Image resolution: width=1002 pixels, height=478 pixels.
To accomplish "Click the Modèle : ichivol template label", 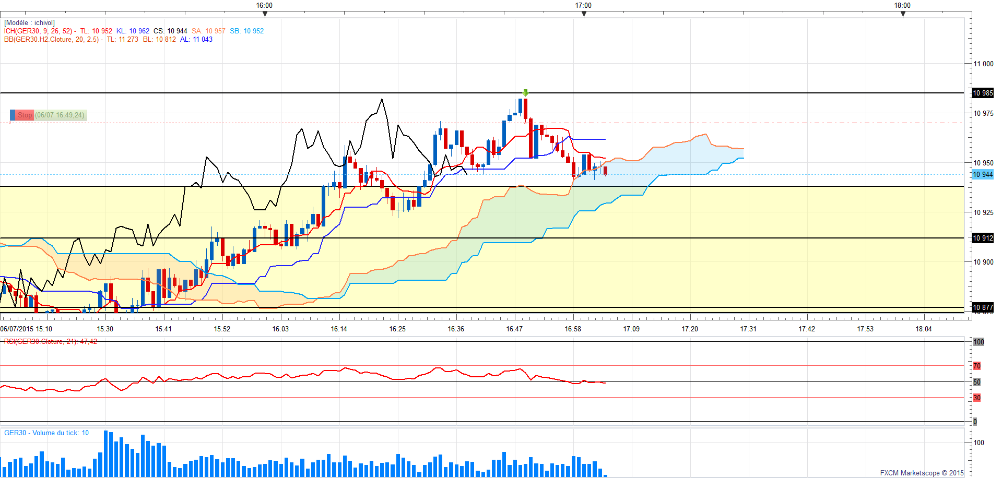I will pos(29,22).
